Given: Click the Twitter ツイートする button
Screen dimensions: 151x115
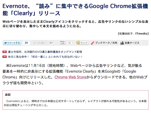Looking at the screenshot, I should pos(12,43).
